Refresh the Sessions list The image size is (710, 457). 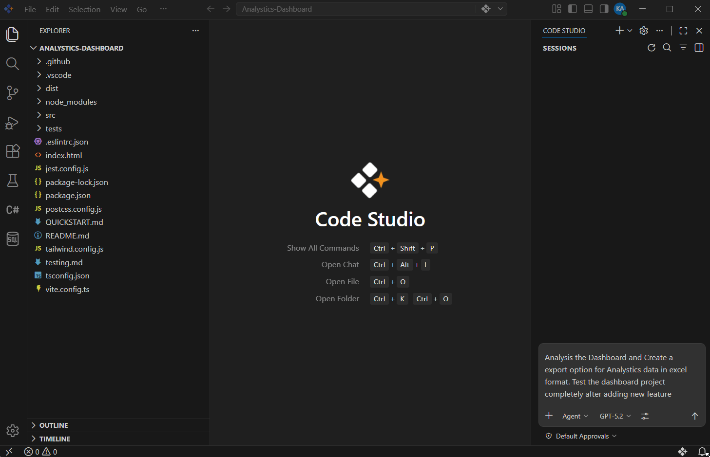click(652, 48)
